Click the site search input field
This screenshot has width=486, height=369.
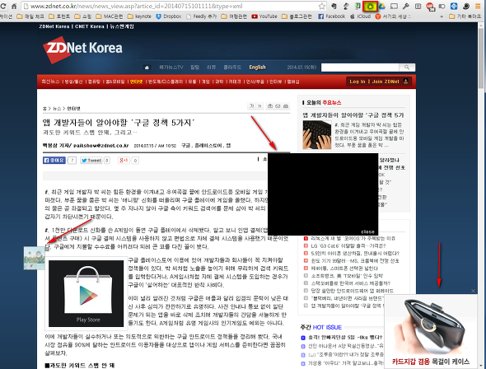pos(360,68)
